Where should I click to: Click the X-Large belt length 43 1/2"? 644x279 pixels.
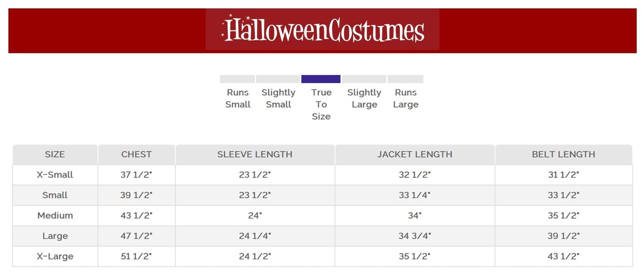pyautogui.click(x=563, y=257)
